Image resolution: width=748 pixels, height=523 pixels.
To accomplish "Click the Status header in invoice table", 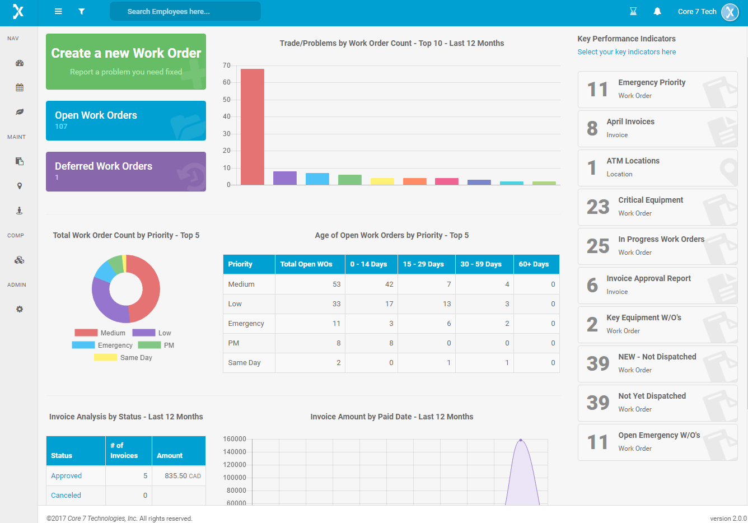I will tap(76, 451).
